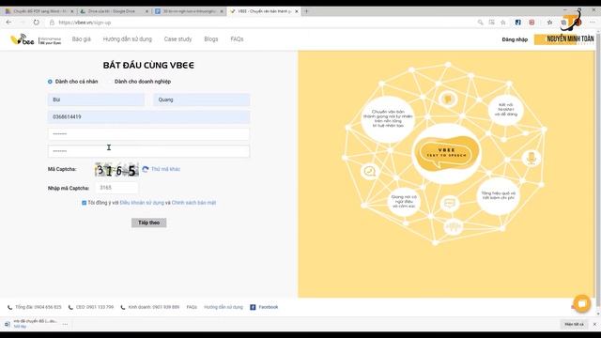Open the immersive reader icon in address bar
601x338 pixels.
[492, 23]
